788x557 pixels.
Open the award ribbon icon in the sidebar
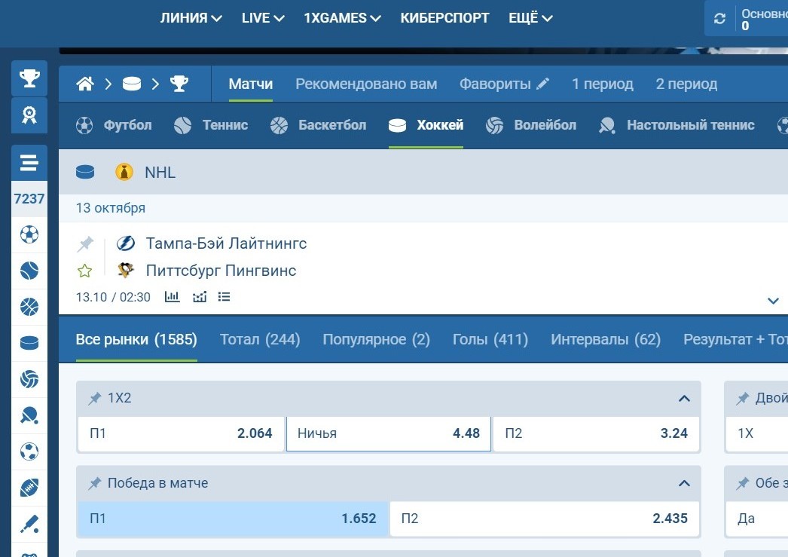29,115
